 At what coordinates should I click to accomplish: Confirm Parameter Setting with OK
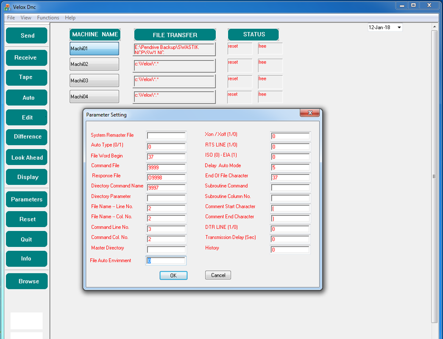coord(173,275)
